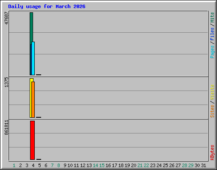This screenshot has width=217, height=170.
Task: Click the Sites legend label
Action: (212, 111)
